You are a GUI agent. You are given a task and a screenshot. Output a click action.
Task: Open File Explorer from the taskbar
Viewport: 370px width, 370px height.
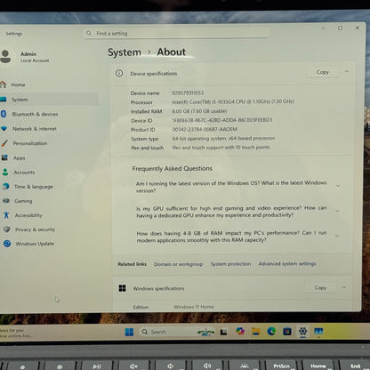coord(256,331)
